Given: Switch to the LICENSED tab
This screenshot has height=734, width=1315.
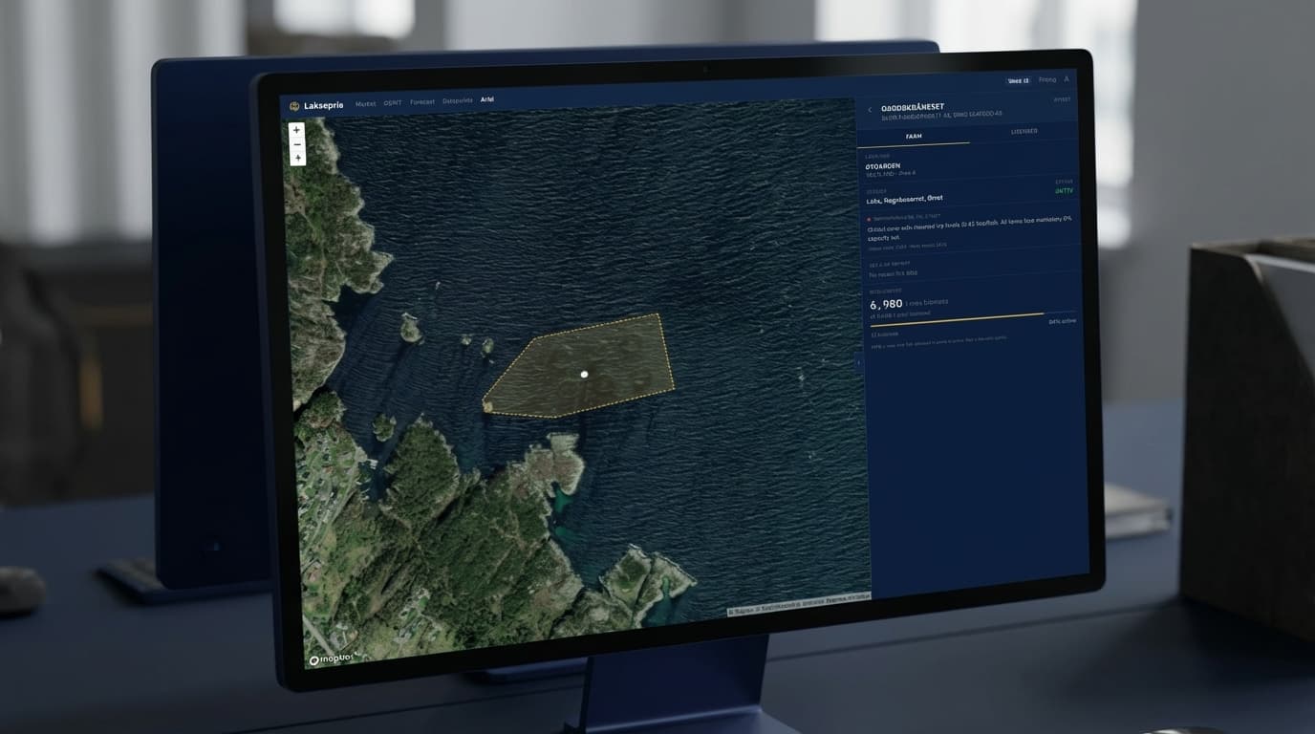Looking at the screenshot, I should (1023, 131).
